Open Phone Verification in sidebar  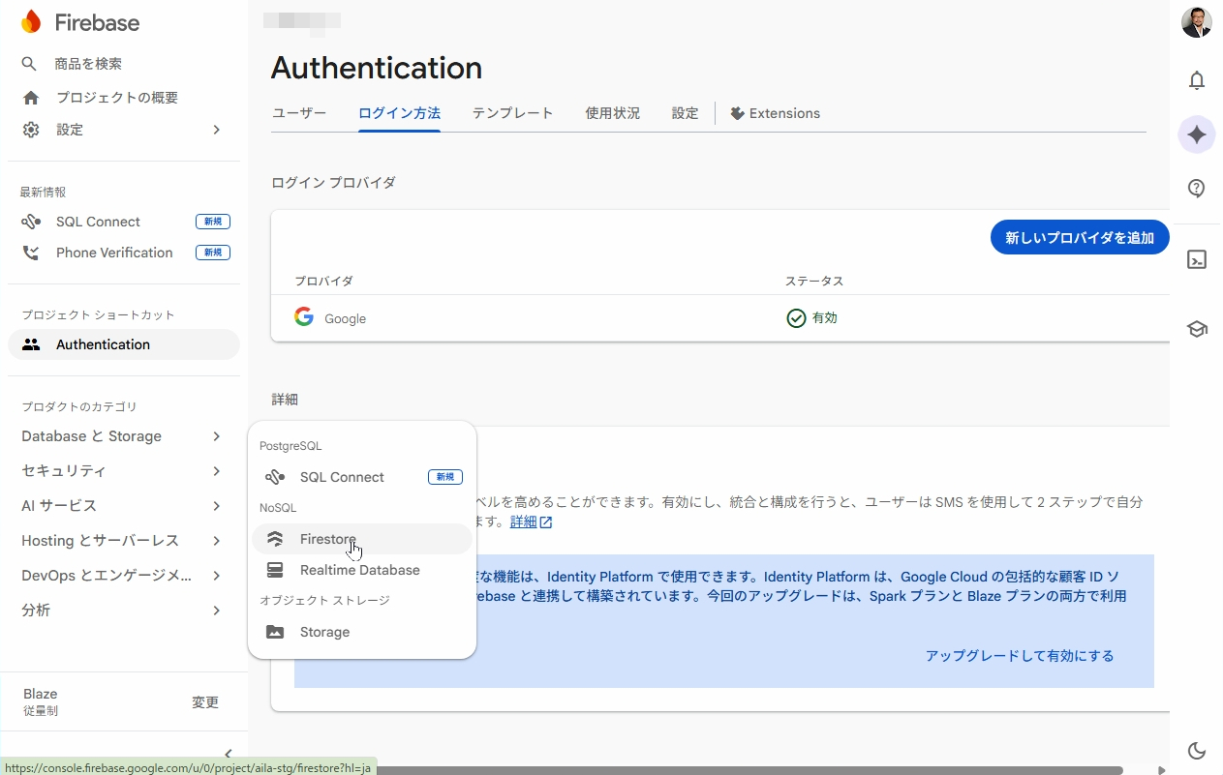pos(124,253)
